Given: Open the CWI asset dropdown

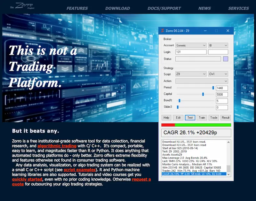Looking at the screenshot, I should (x=218, y=74).
